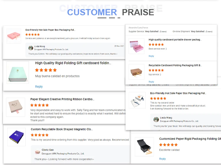Open the brown folding gift box thumbnail
Image resolution: width=221 pixels, height=165 pixels.
[x=136, y=72]
